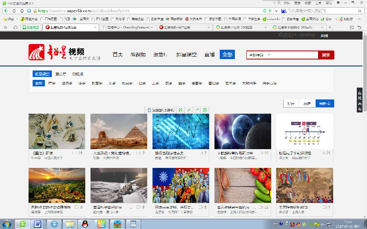Viewport: 367px width, 229px height.
Task: Expand the bookmarks overflow chevron
Action: tap(359, 19)
